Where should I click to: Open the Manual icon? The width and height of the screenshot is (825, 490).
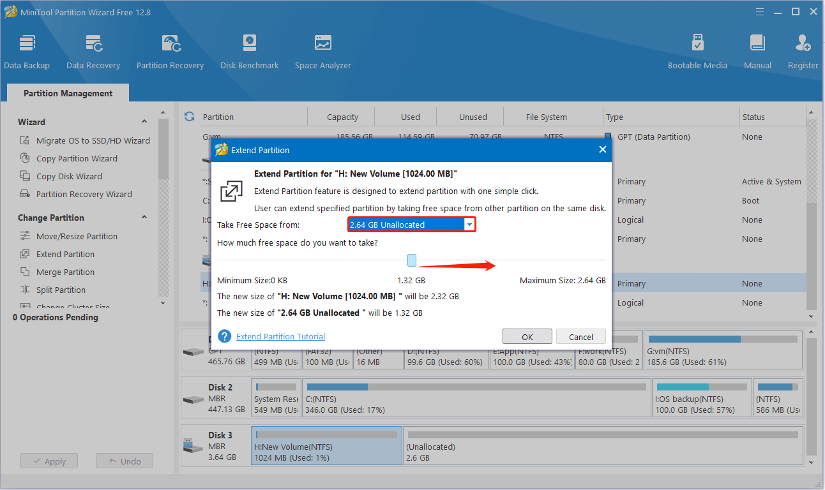tap(757, 43)
